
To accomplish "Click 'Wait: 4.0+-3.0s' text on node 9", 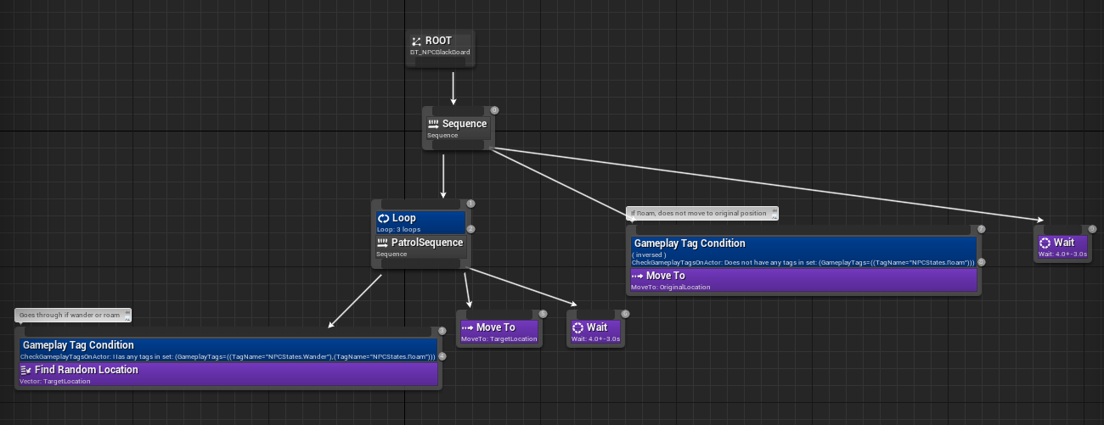I will point(1063,254).
